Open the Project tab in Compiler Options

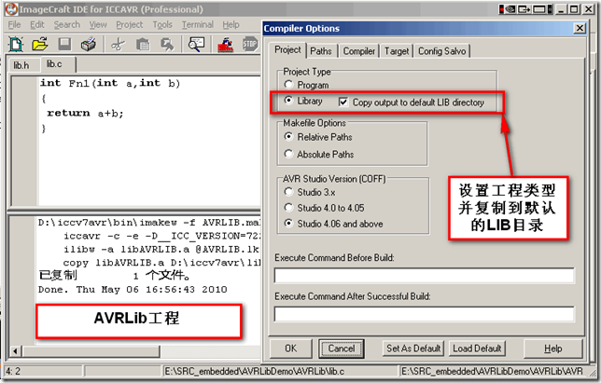tap(287, 49)
